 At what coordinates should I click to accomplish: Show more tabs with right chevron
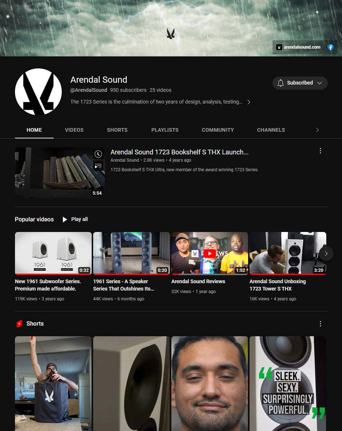click(x=317, y=130)
